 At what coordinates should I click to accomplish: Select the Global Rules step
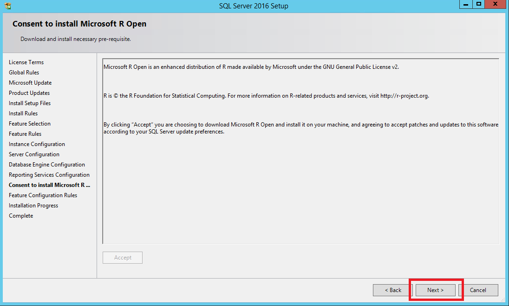[24, 72]
